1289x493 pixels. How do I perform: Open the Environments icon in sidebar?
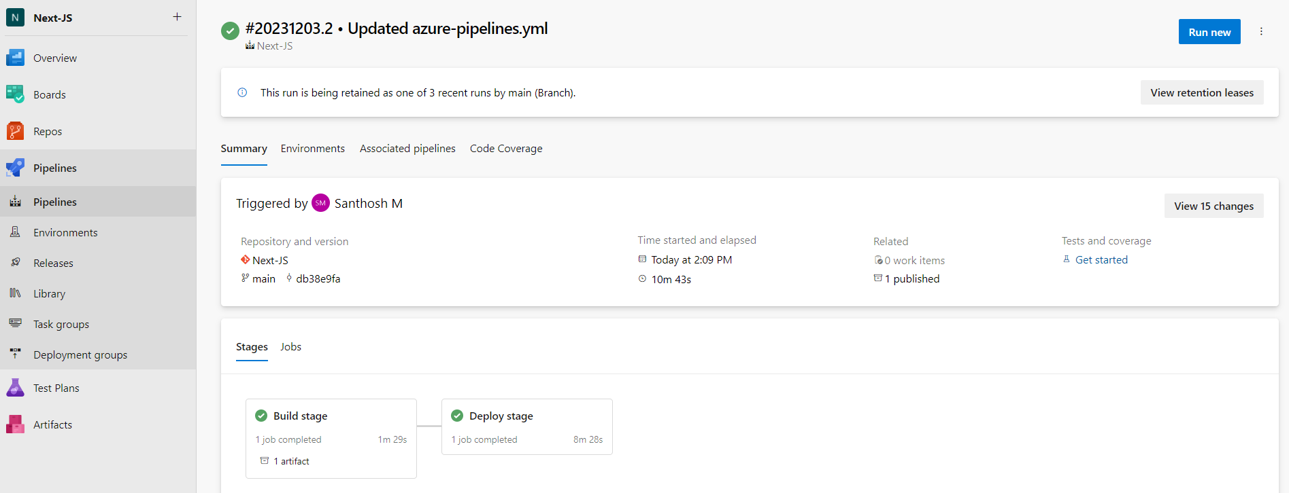pos(15,232)
